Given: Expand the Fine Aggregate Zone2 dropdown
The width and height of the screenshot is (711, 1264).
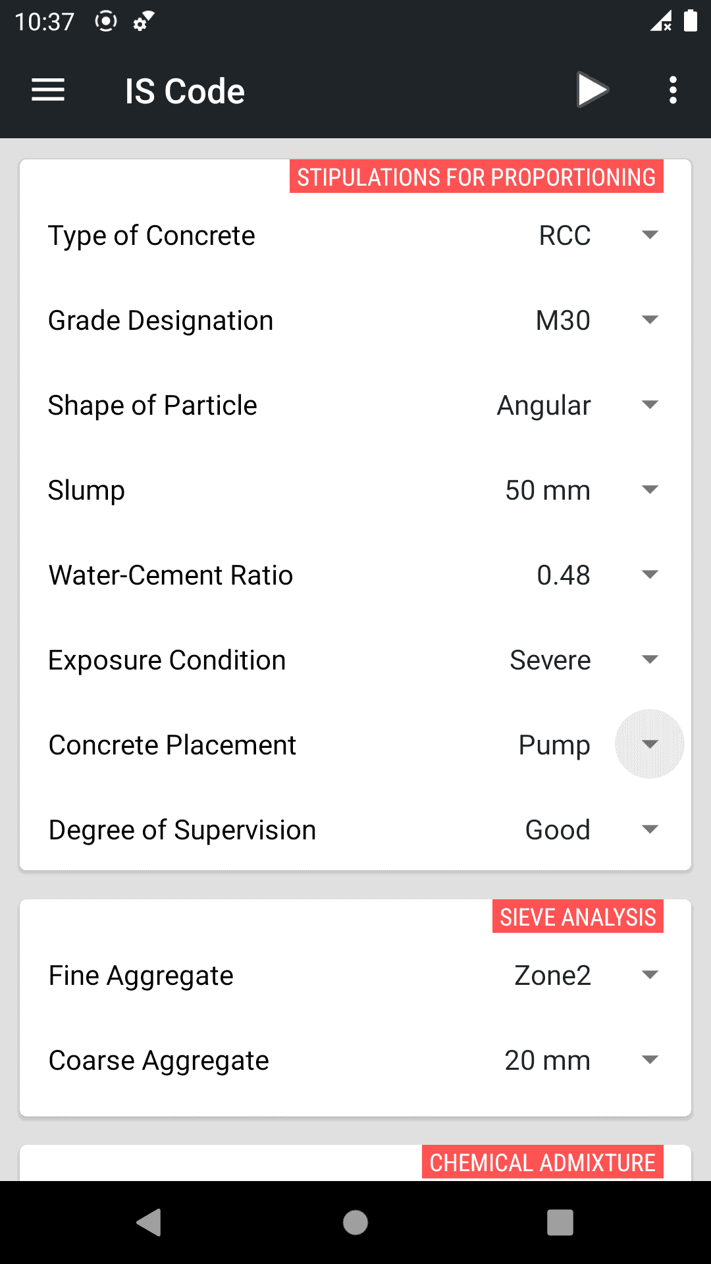Looking at the screenshot, I should (649, 975).
